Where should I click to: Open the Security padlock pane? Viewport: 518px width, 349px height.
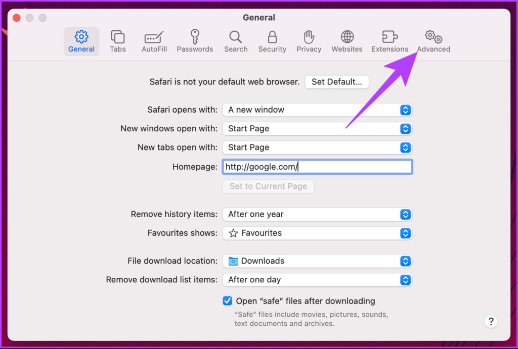(x=272, y=41)
